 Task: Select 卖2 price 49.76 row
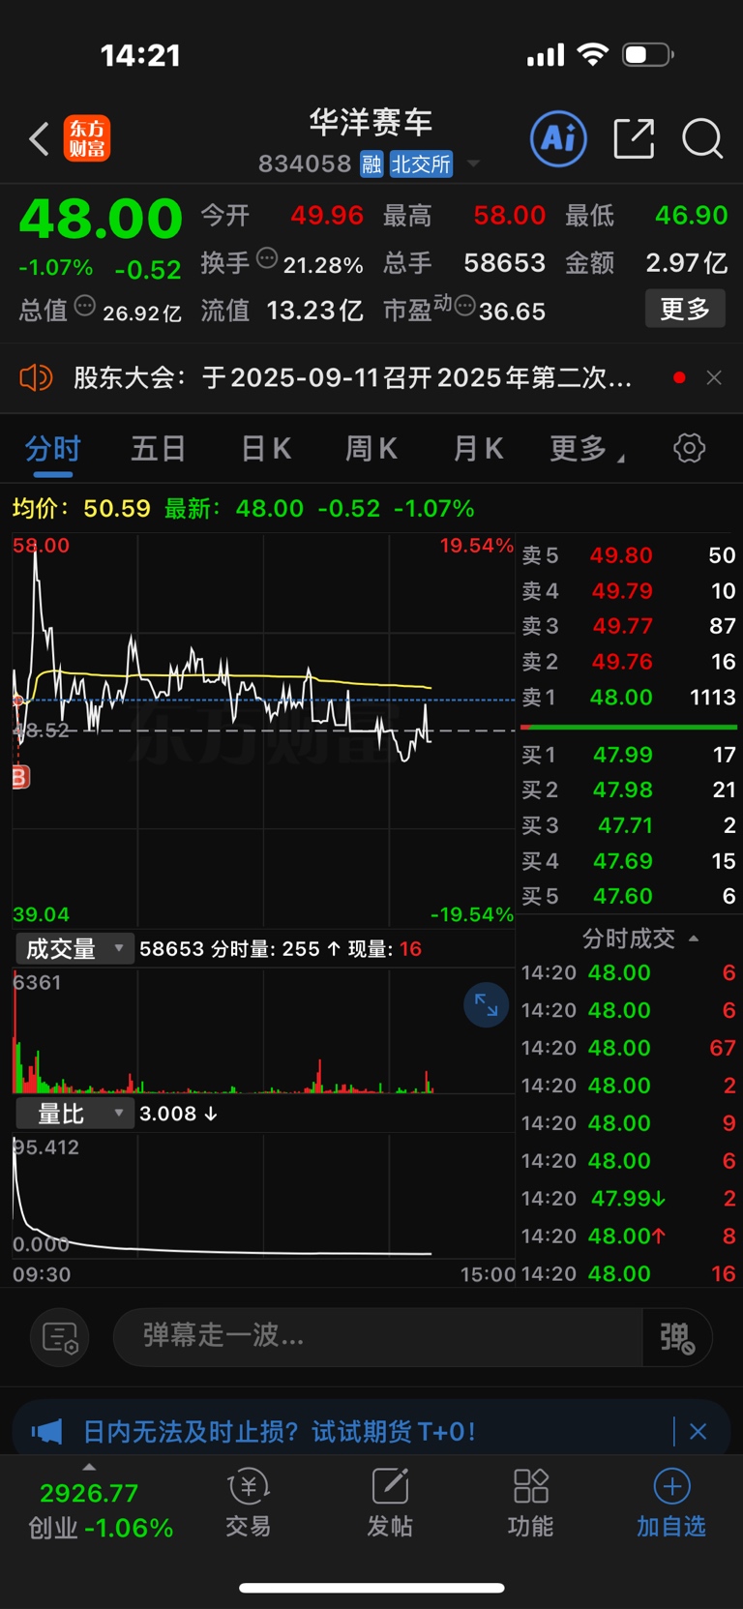coord(629,662)
